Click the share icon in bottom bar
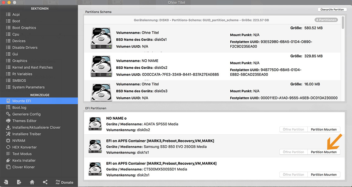Viewport: 352px width, 187px height. (x=45, y=182)
